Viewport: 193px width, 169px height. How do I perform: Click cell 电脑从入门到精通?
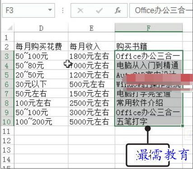pyautogui.click(x=149, y=65)
